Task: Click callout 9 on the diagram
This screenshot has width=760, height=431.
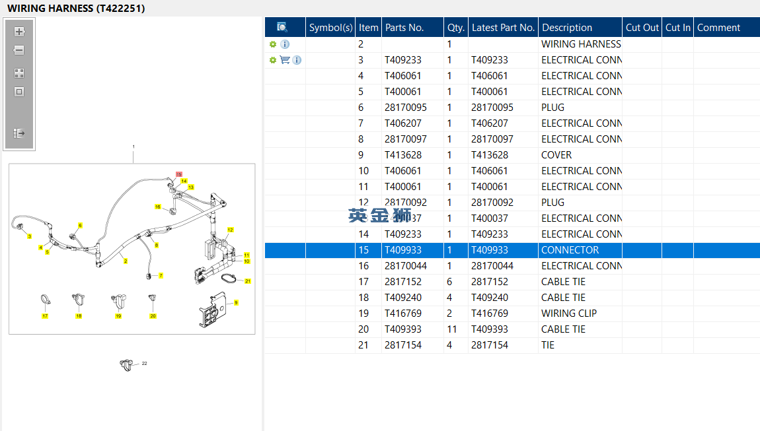Action: 236,302
